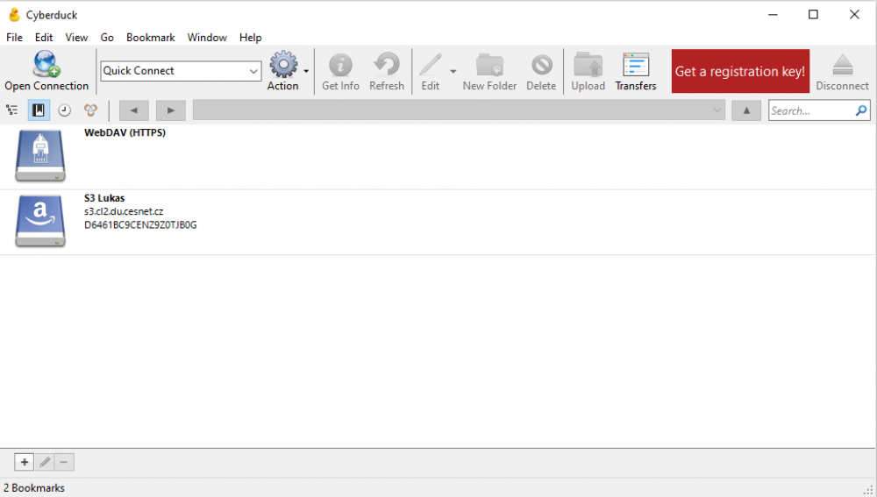The image size is (877, 497).
Task: Click in the Search field
Action: point(810,110)
